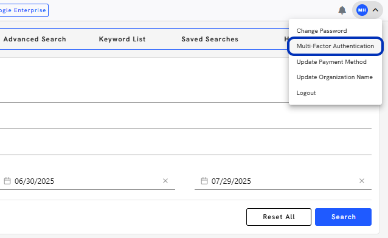Click the blue Search button
This screenshot has height=238, width=388.
click(x=343, y=217)
